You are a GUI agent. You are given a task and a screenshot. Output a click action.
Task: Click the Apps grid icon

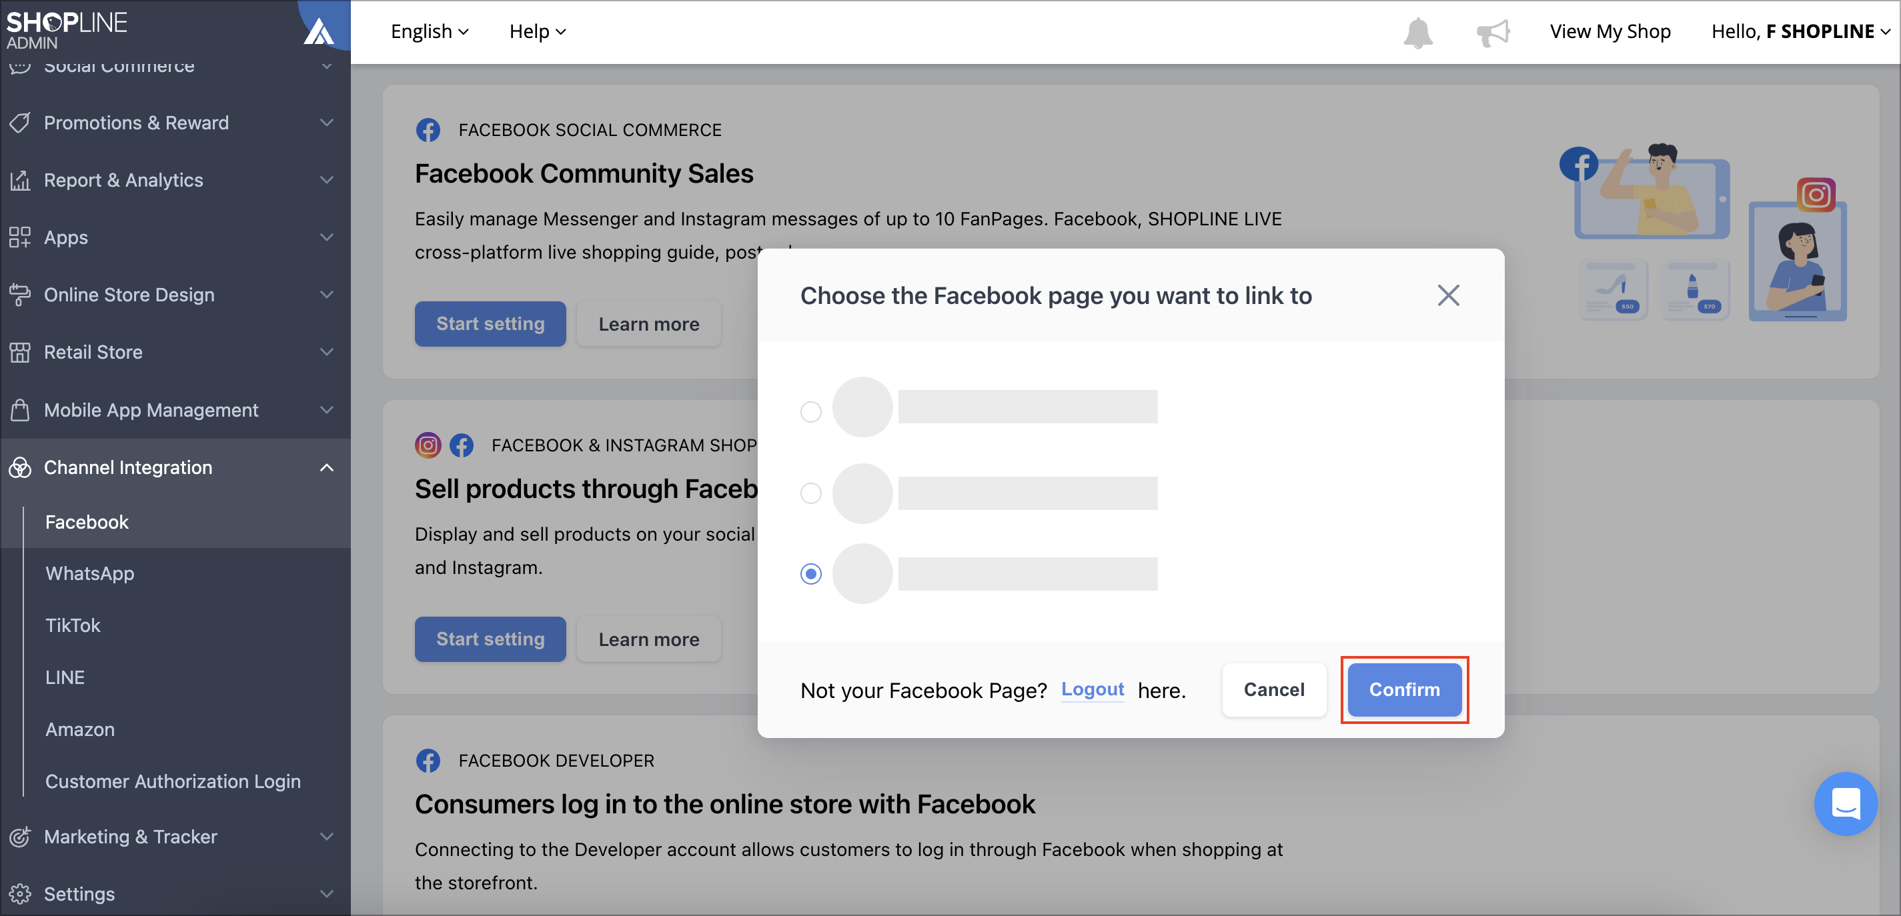(20, 237)
